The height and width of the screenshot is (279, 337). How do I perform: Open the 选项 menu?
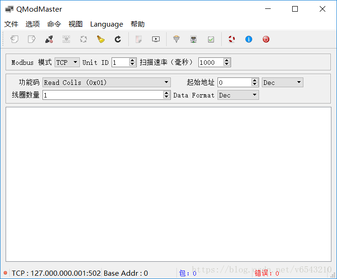click(x=33, y=24)
